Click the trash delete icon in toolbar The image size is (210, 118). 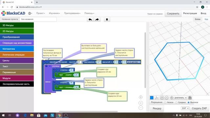[x=107, y=19]
